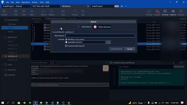Expand the STASHES section
187x105 pixels.
(3, 75)
